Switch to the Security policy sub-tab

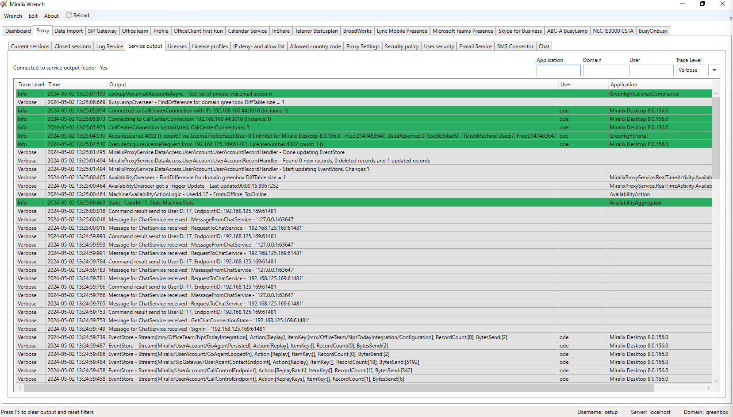click(x=402, y=46)
